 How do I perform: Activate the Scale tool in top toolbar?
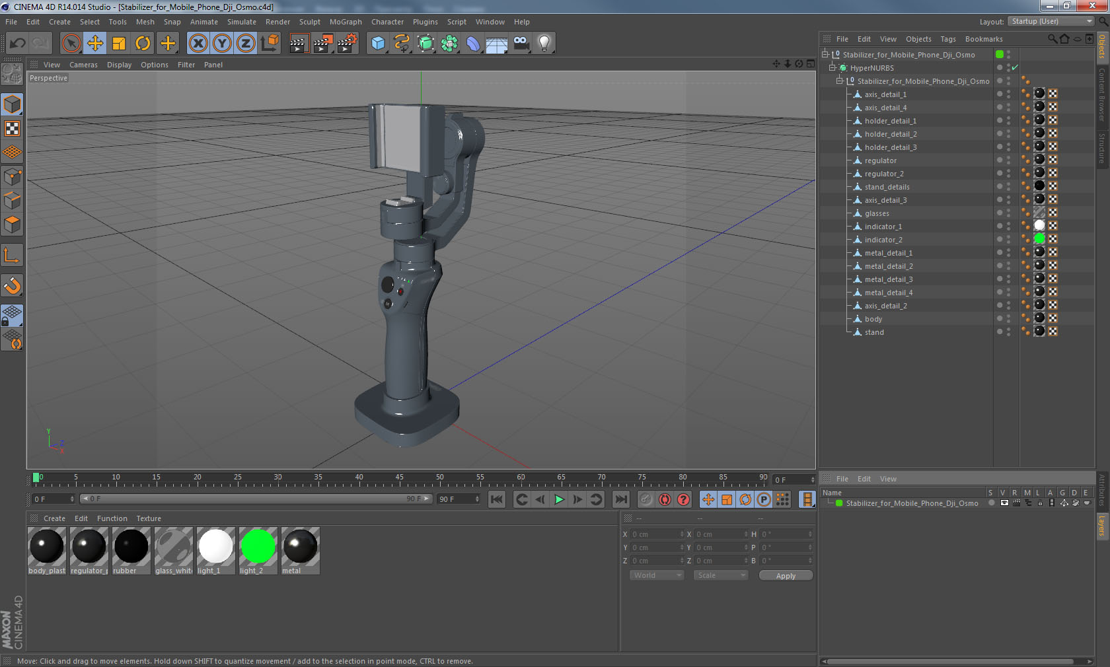119,44
